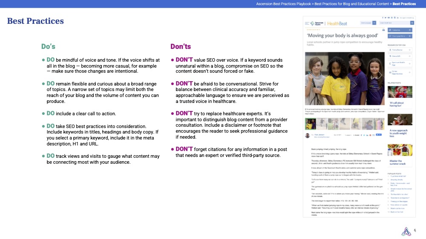Screen dimensions: 426x239
Task: Click the next-image arrow on the photo
Action: click(380, 75)
